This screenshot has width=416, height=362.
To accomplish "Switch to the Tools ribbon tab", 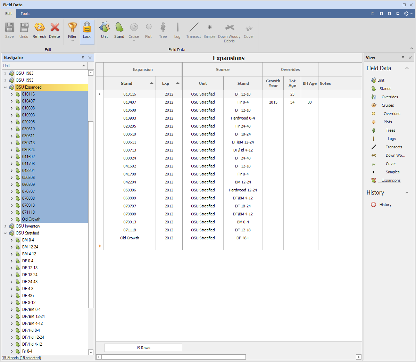I will (x=25, y=14).
